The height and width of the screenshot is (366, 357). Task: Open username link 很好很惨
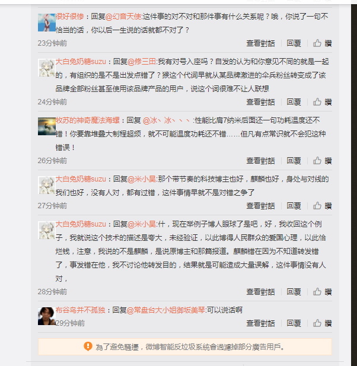tap(69, 17)
